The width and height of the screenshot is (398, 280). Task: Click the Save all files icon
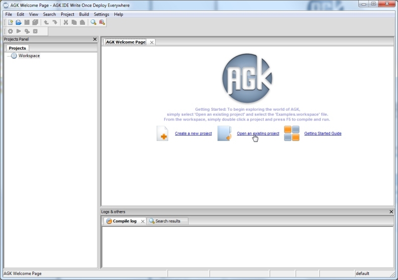click(35, 22)
